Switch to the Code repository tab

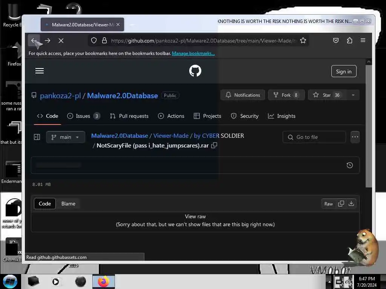point(47,116)
